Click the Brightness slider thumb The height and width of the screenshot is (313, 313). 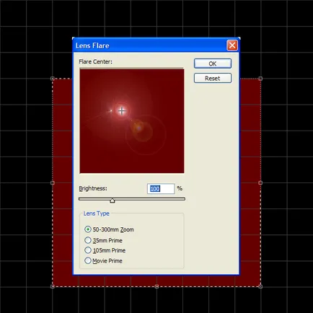click(x=113, y=200)
